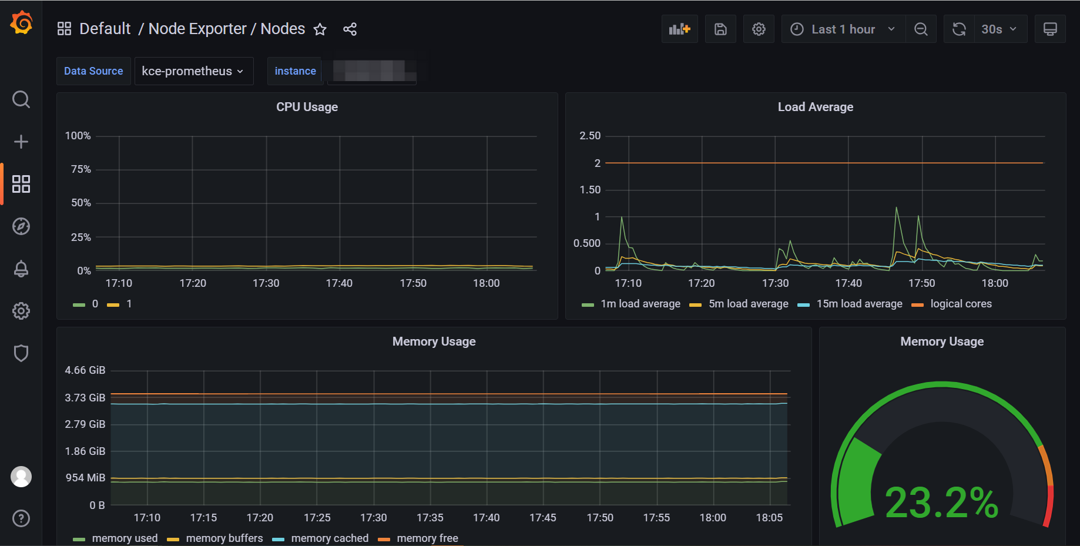Open the Dashboards menu in sidebar
The image size is (1080, 546).
(x=21, y=184)
